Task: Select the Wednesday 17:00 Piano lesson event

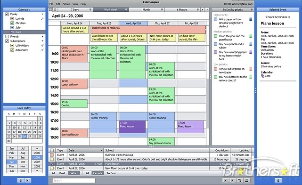Action: click(x=132, y=127)
